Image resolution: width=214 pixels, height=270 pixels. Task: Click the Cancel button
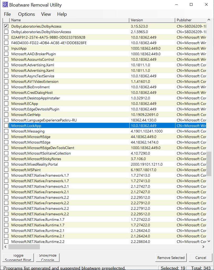pyautogui.click(x=201, y=258)
